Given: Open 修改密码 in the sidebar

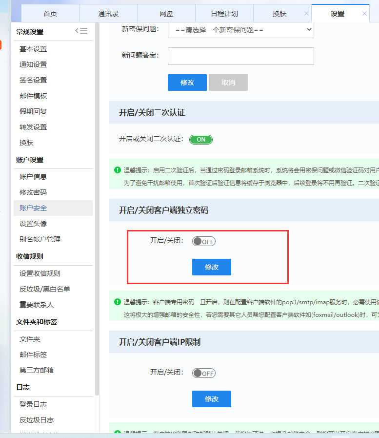Looking at the screenshot, I should coord(33,192).
